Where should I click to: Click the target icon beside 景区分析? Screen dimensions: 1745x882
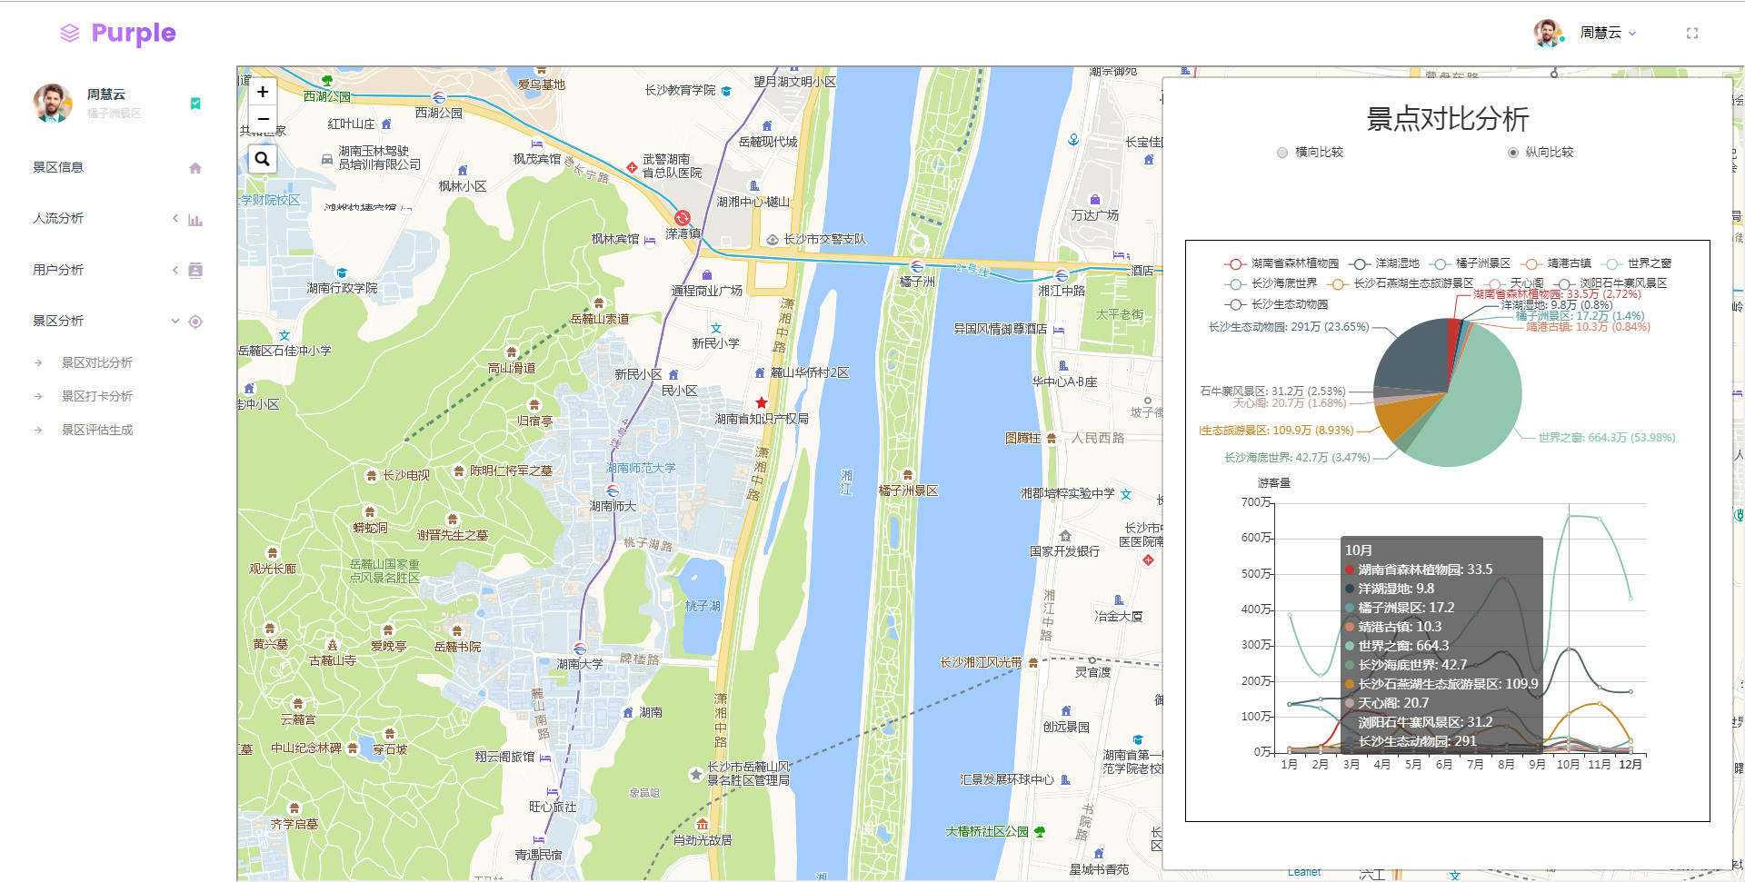tap(195, 322)
